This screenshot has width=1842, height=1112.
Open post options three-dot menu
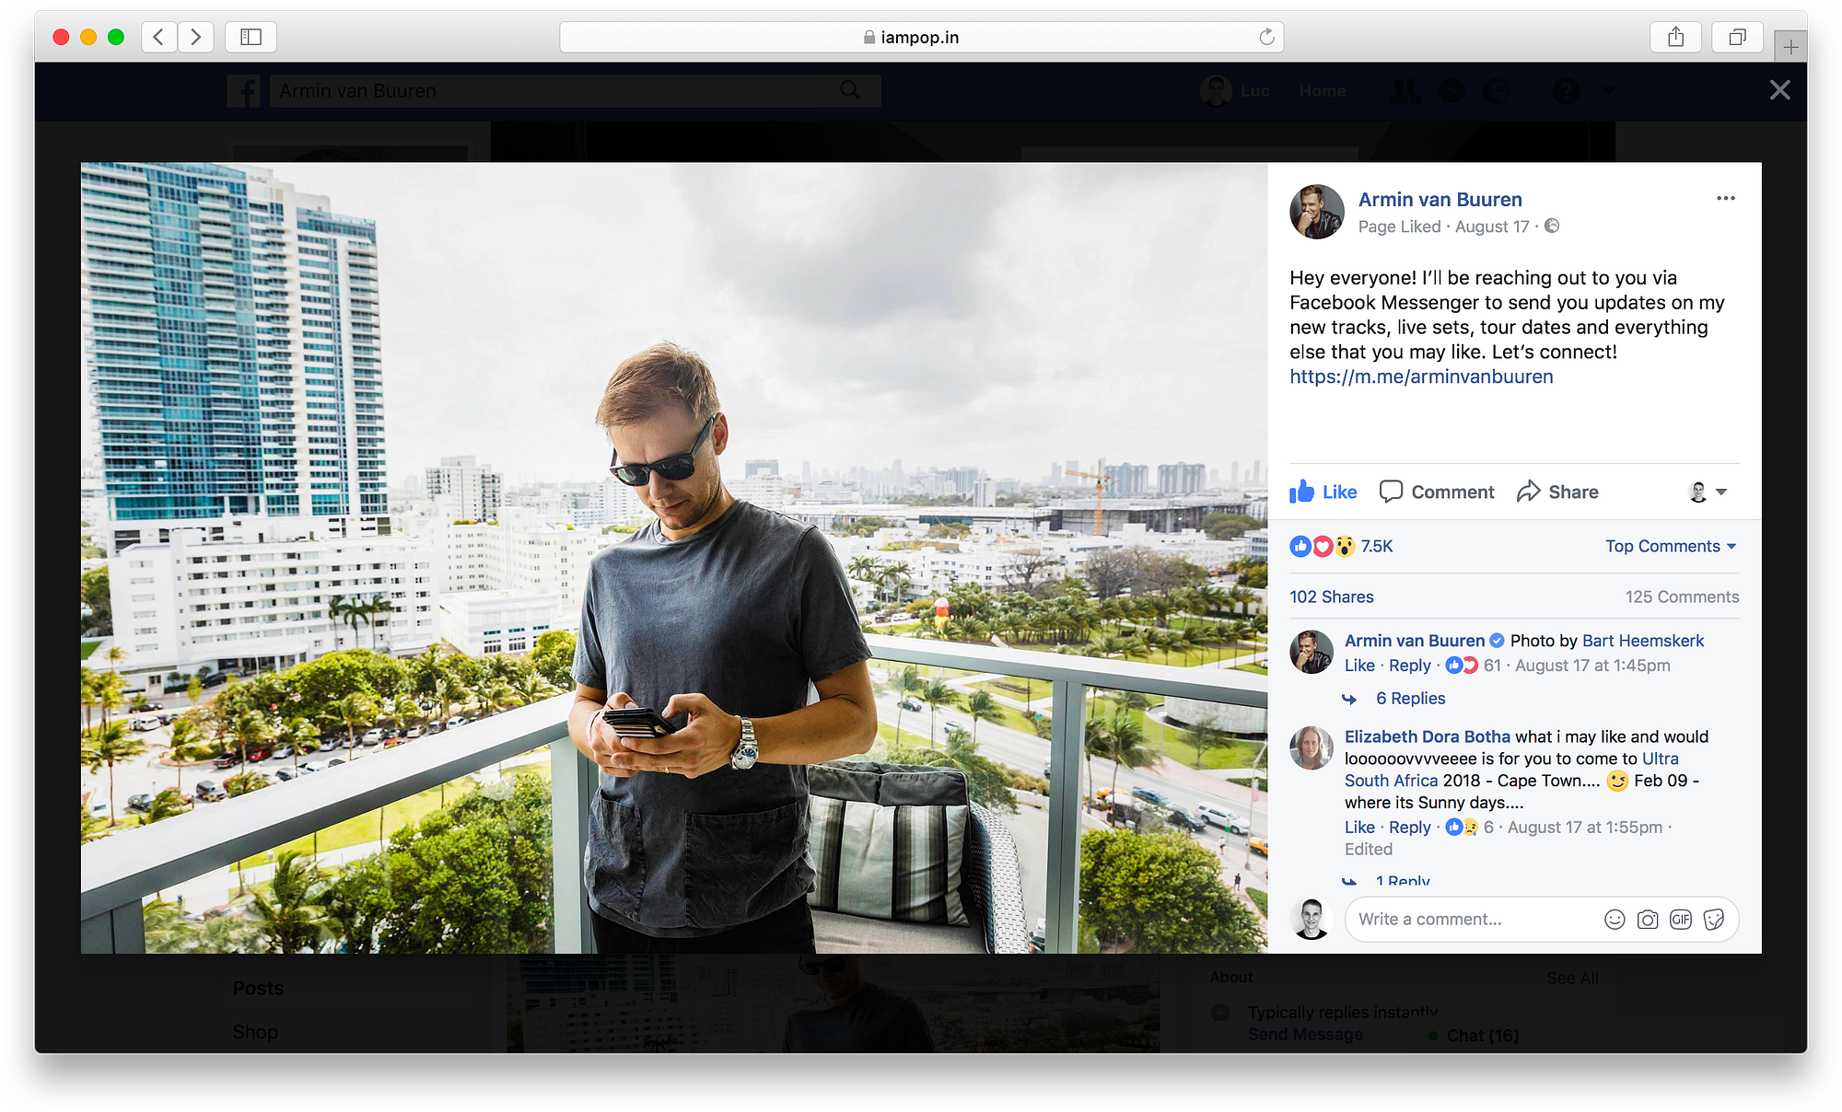point(1725,198)
